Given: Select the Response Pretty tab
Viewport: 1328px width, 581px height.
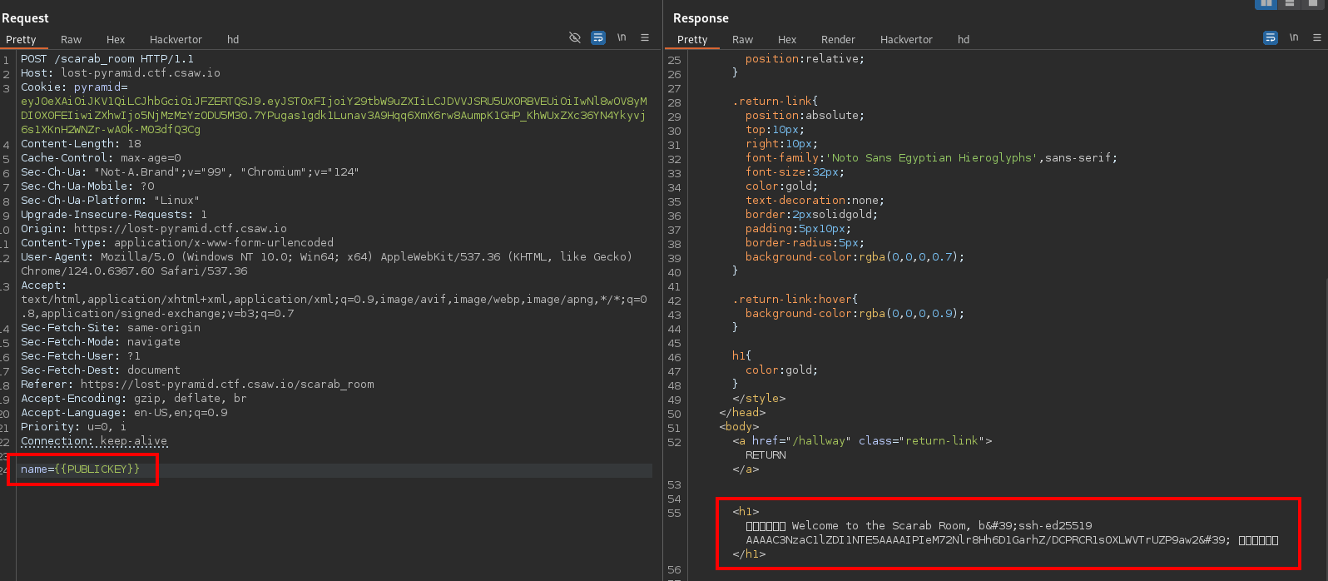Looking at the screenshot, I should 692,39.
